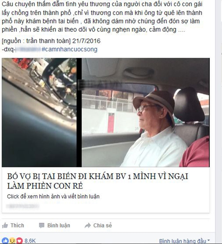Click the Thích thumbs-up icon
This screenshot has width=222, height=244.
pyautogui.click(x=5, y=225)
